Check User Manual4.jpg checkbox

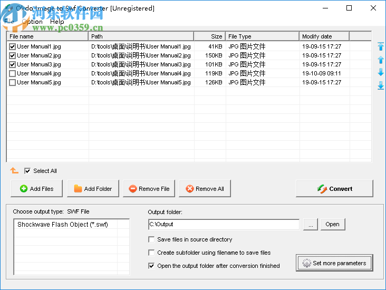coord(12,73)
